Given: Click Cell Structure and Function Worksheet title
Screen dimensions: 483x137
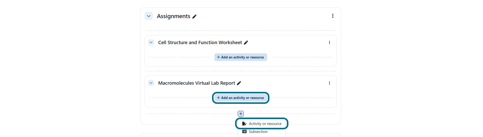Looking at the screenshot, I should 200,43.
